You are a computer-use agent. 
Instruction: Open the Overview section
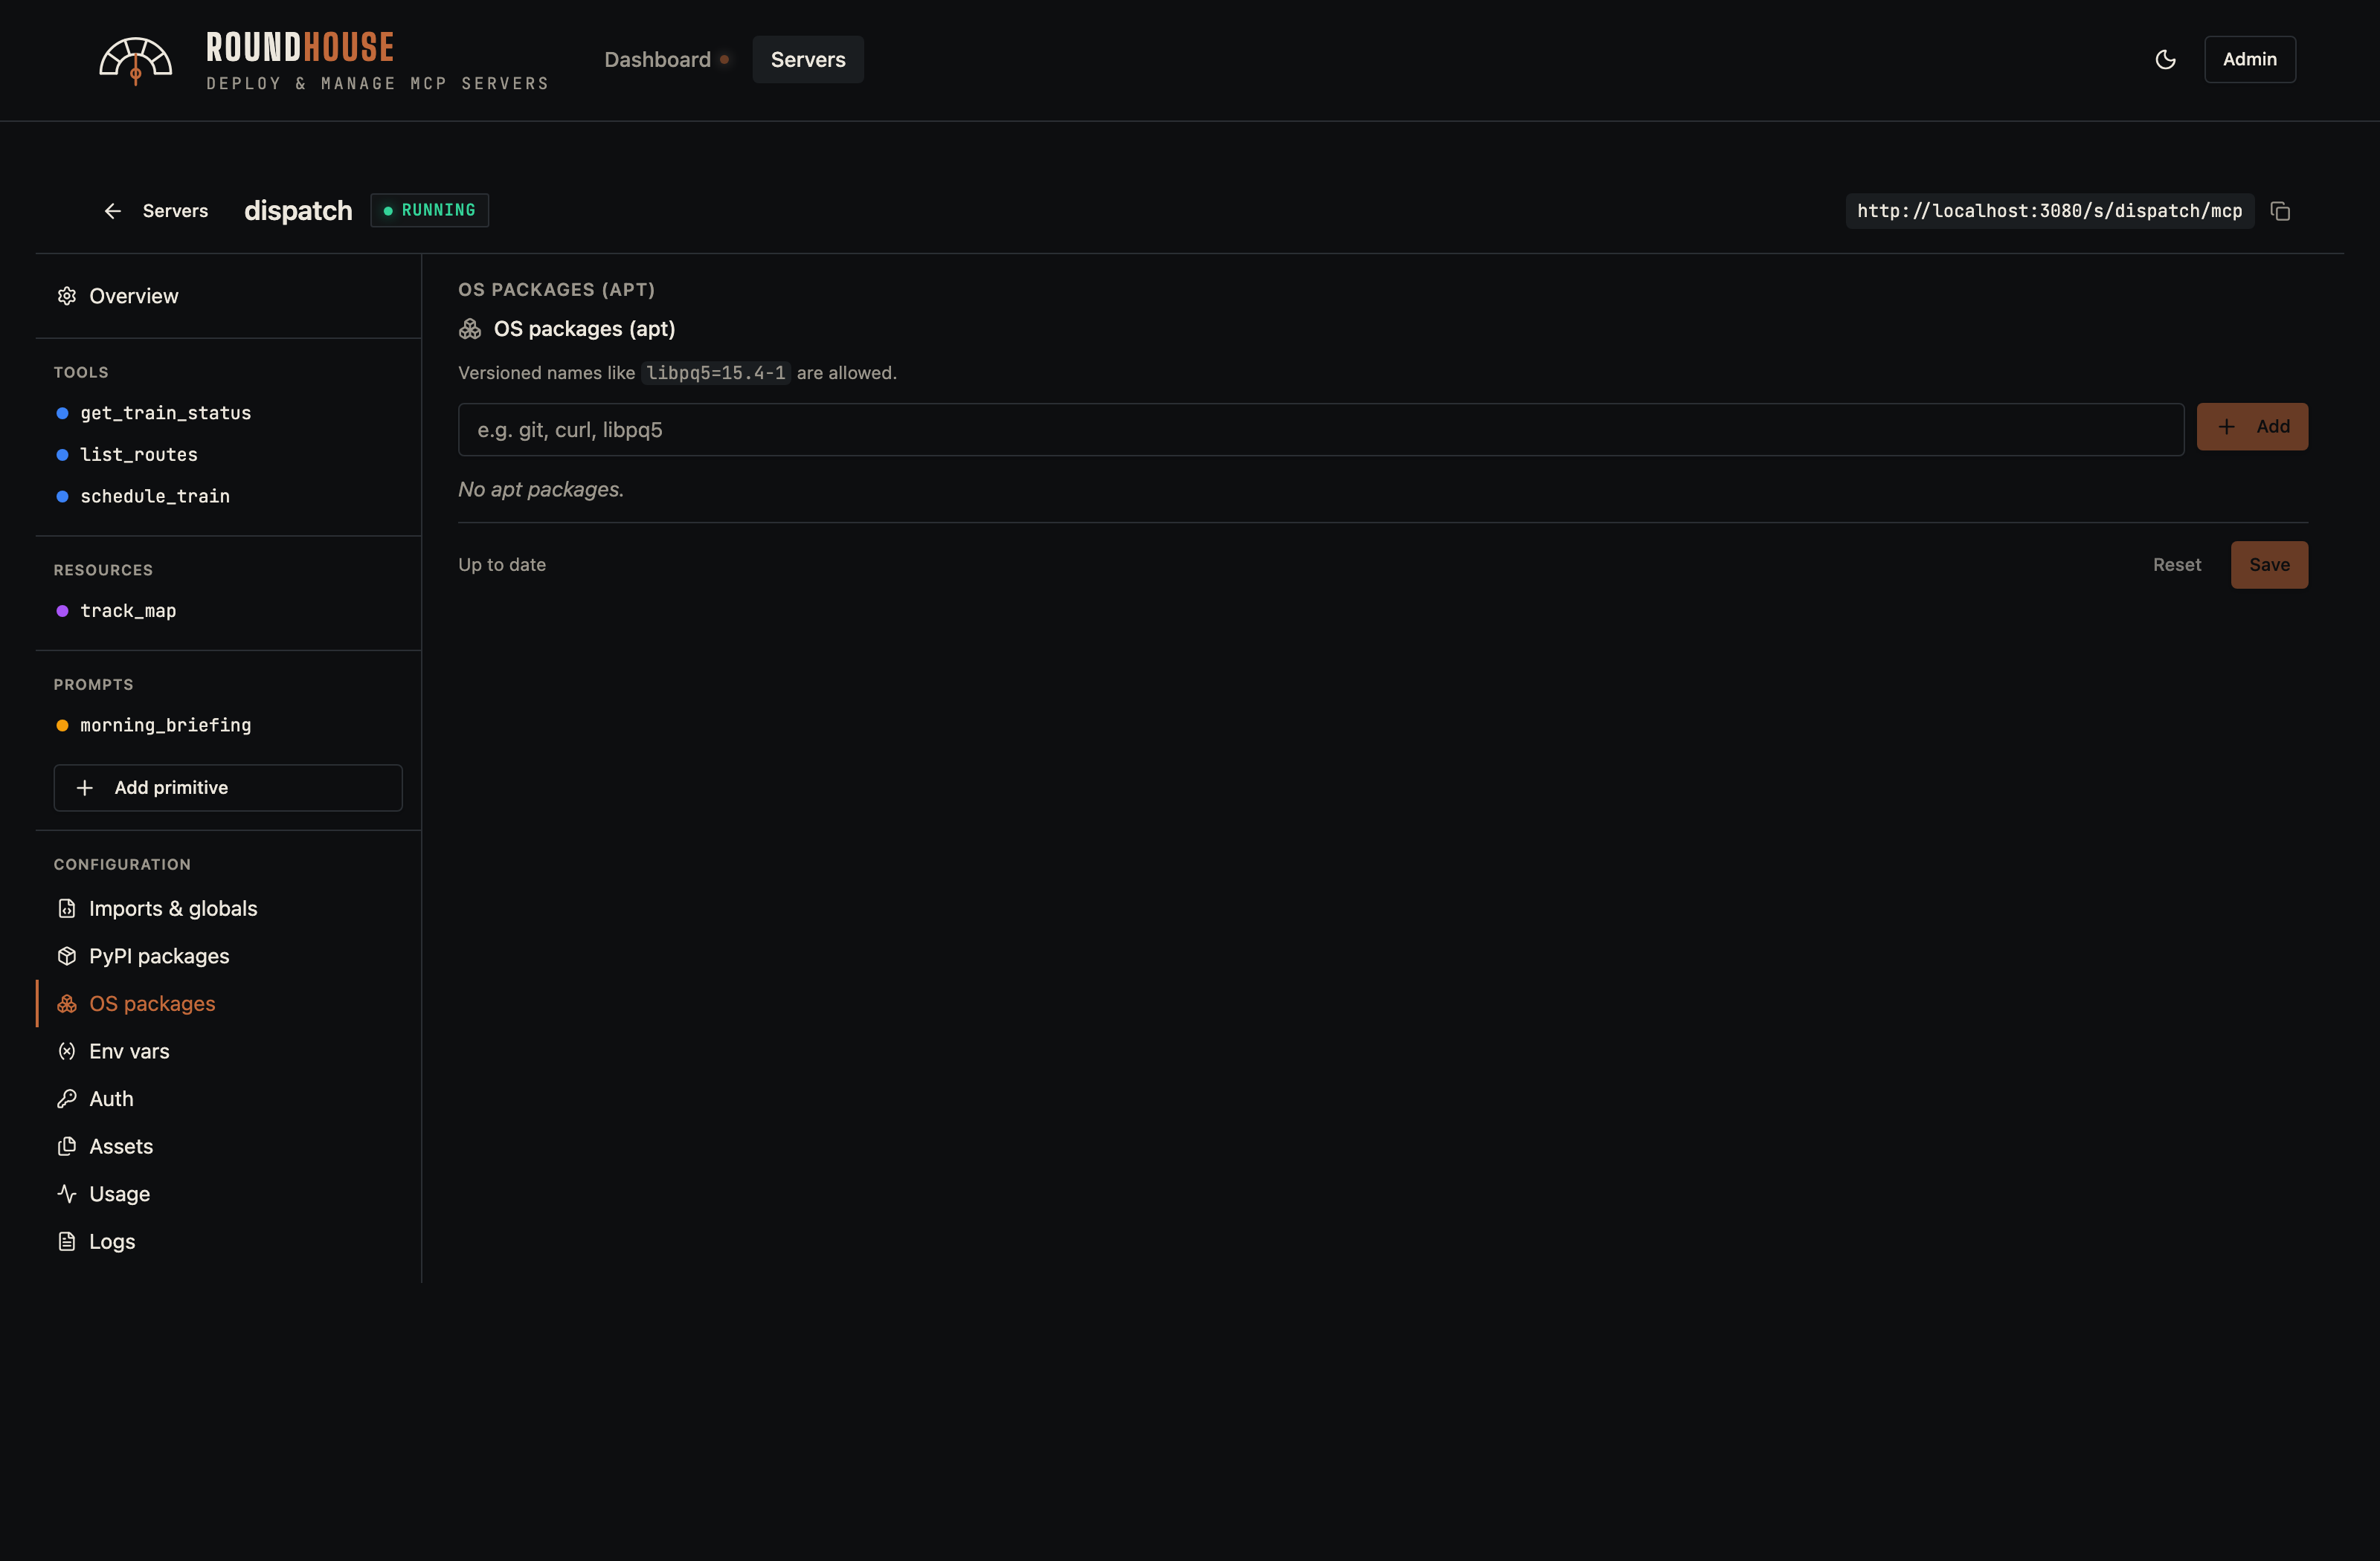point(228,296)
